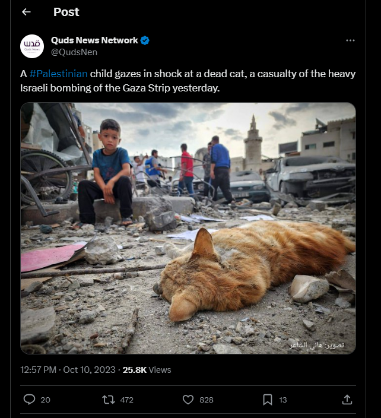Click the 828 likes count
The width and height of the screenshot is (381, 418).
click(207, 400)
